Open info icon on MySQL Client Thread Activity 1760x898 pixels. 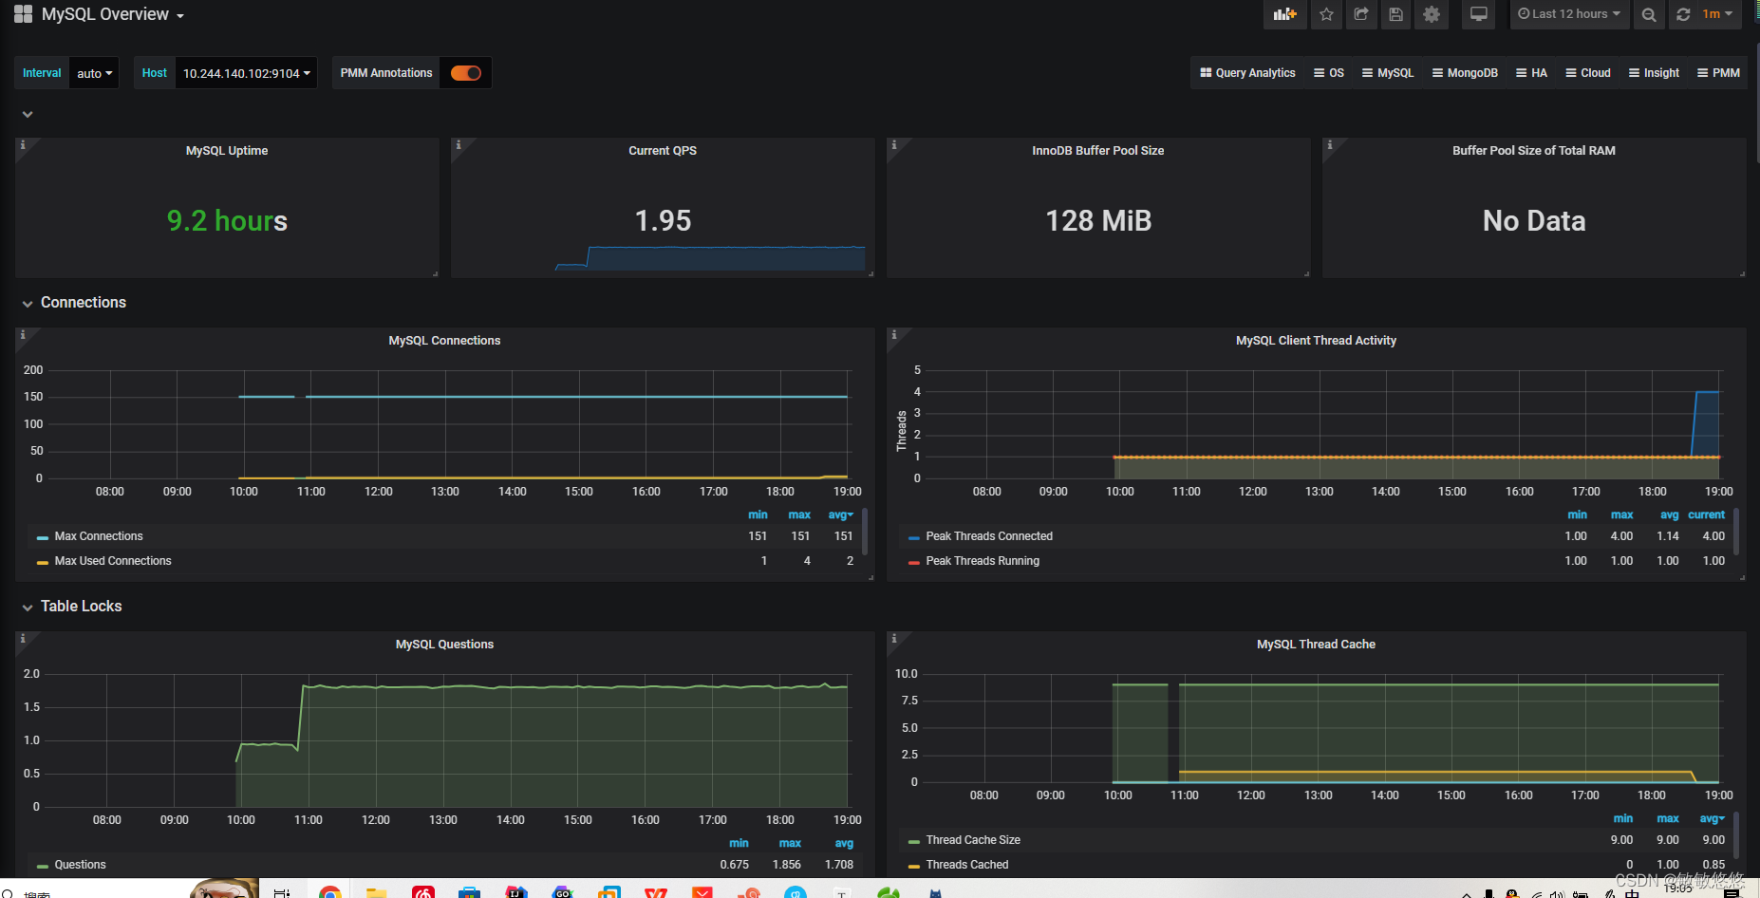click(893, 335)
